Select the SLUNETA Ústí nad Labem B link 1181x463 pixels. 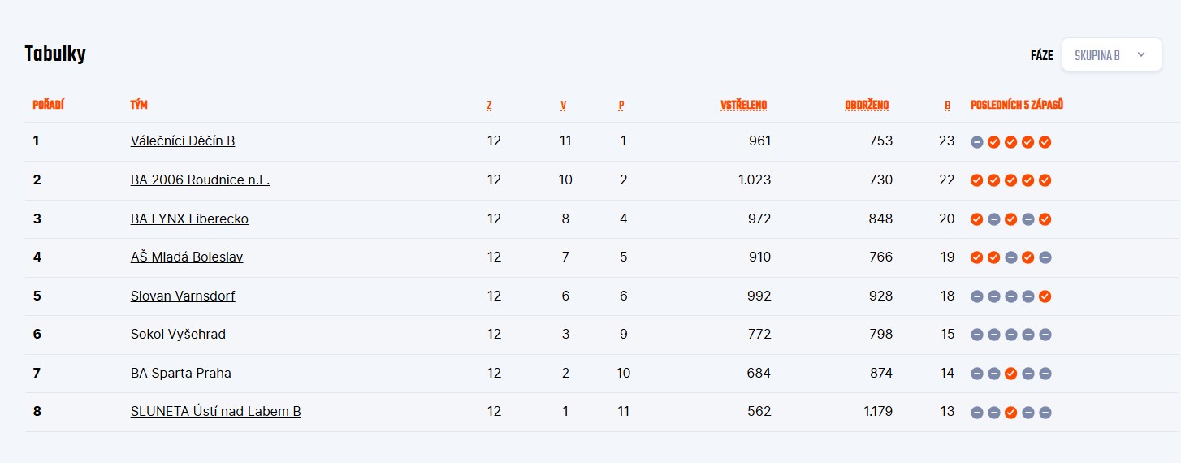(216, 411)
